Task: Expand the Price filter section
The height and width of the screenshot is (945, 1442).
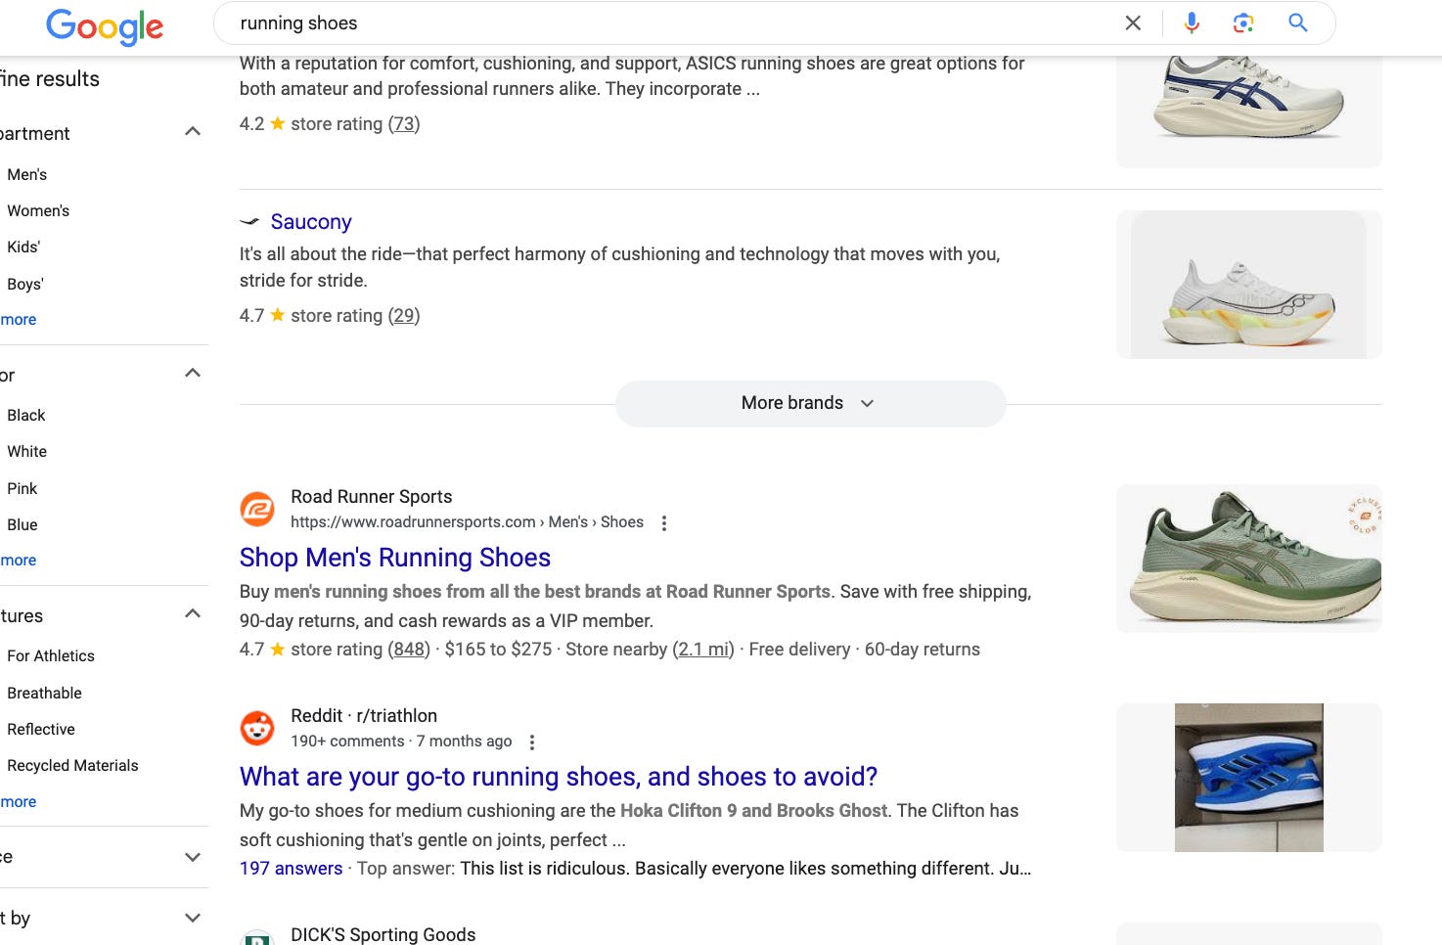Action: coord(193,857)
